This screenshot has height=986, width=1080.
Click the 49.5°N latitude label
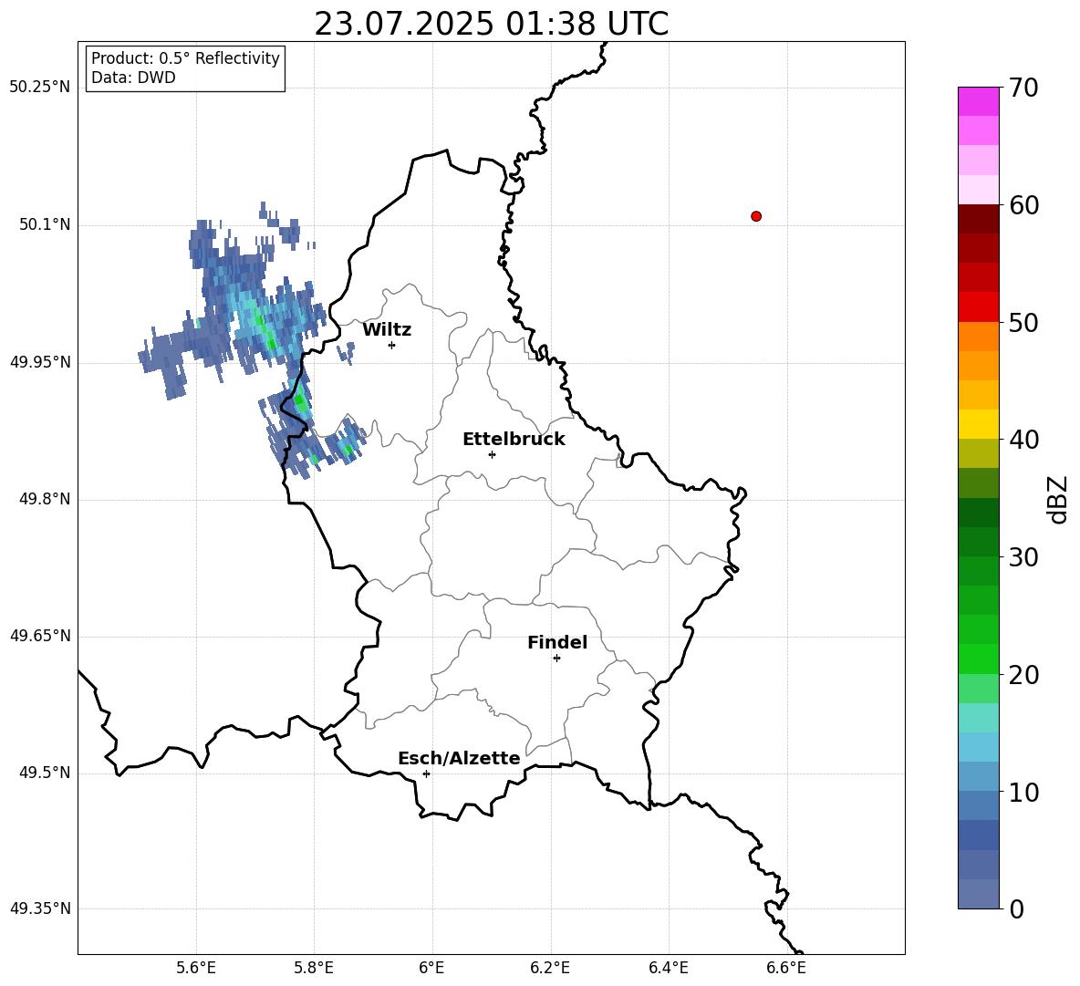(x=45, y=773)
